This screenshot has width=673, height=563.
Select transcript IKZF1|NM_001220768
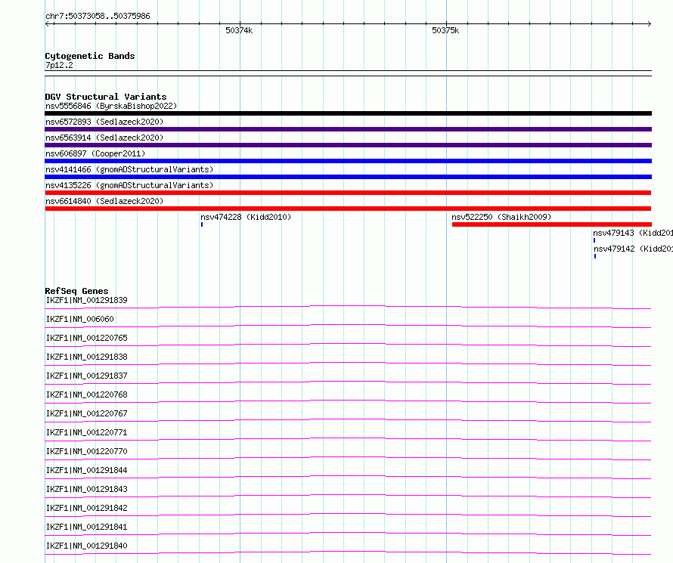click(87, 394)
